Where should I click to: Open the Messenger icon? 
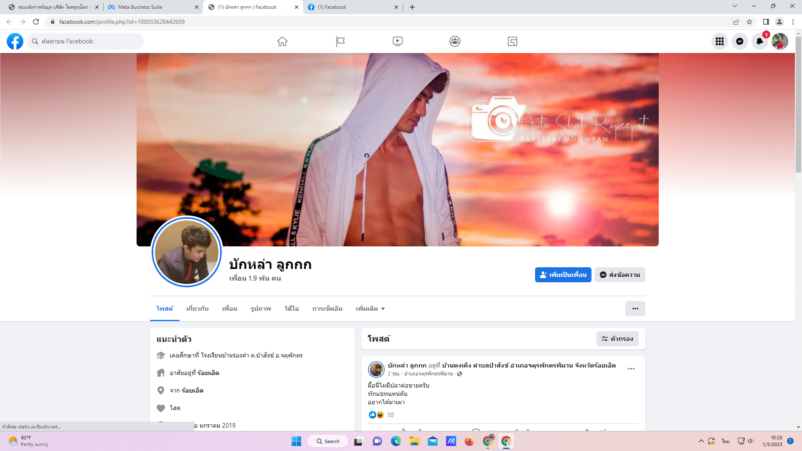pos(740,41)
